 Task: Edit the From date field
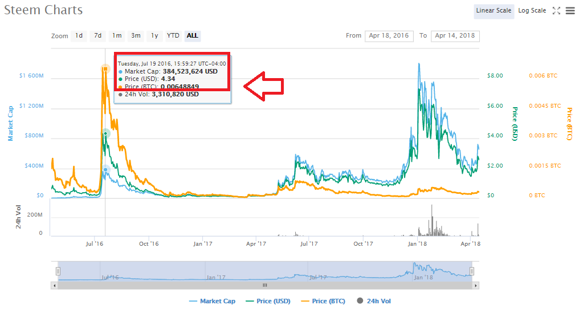point(389,36)
